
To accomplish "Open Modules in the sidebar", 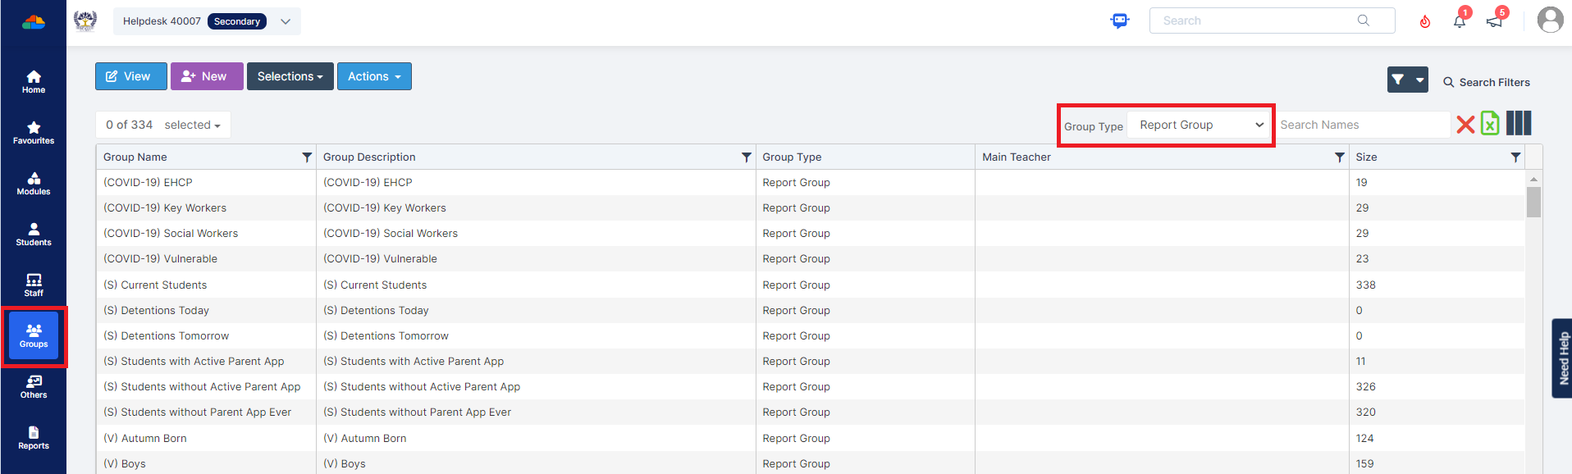I will [34, 184].
